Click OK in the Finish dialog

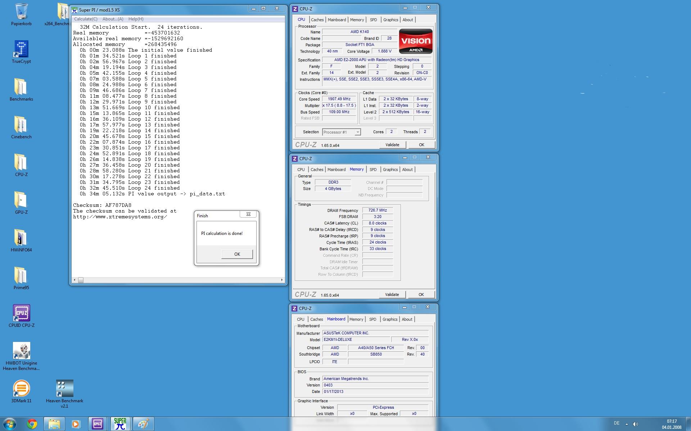point(237,254)
